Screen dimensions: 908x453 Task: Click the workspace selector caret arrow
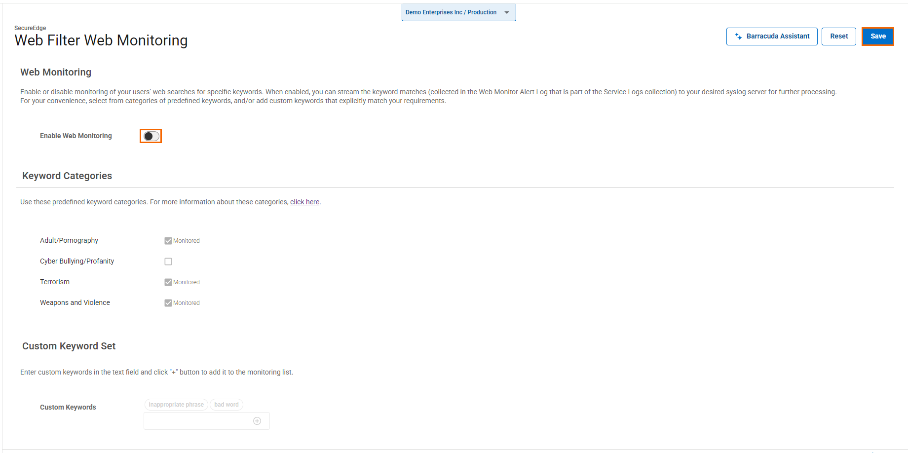click(x=507, y=13)
